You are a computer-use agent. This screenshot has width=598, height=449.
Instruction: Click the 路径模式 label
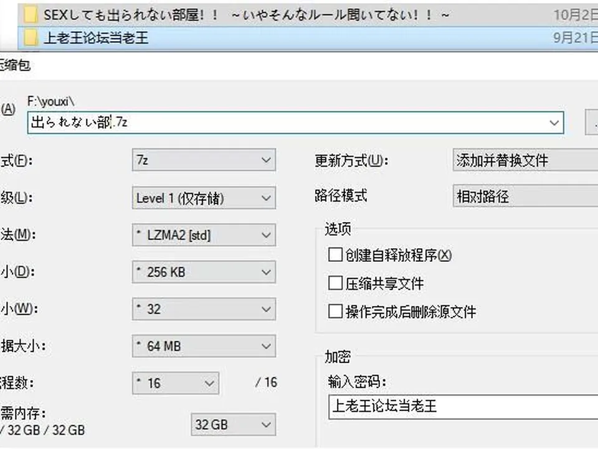[x=341, y=196]
